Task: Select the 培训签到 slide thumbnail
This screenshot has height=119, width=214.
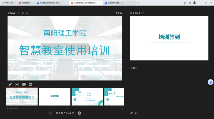Action: click(x=55, y=97)
